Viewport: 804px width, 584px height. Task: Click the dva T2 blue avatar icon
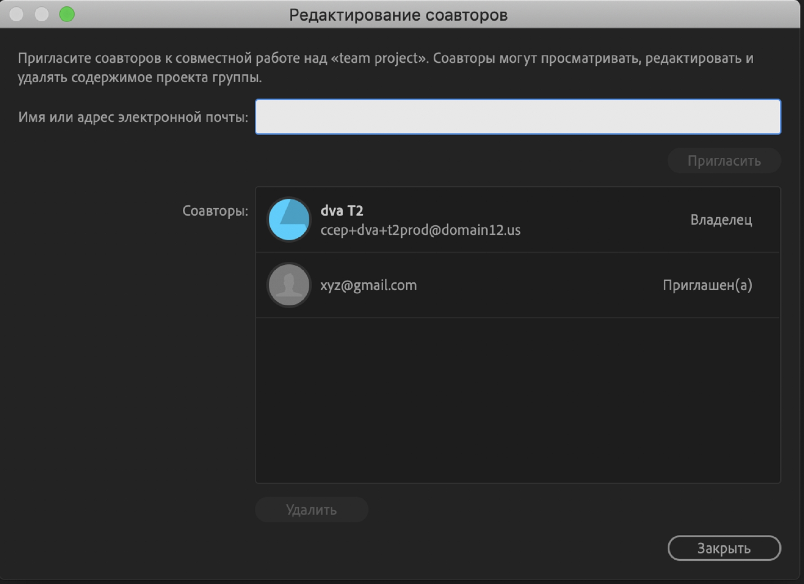coord(289,220)
